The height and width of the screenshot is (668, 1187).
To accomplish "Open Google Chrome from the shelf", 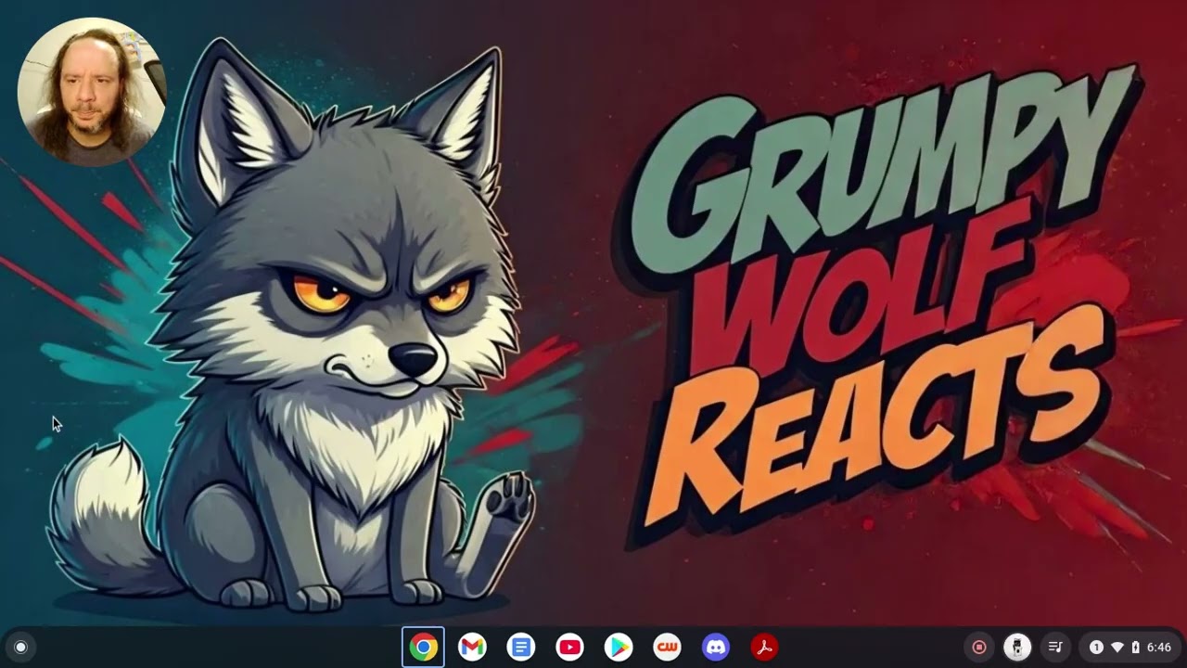I will [423, 647].
